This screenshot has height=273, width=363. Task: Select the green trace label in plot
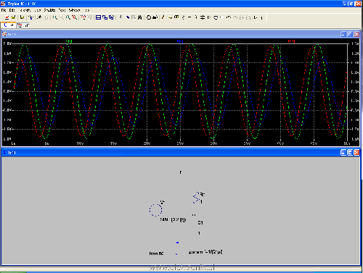pos(69,41)
